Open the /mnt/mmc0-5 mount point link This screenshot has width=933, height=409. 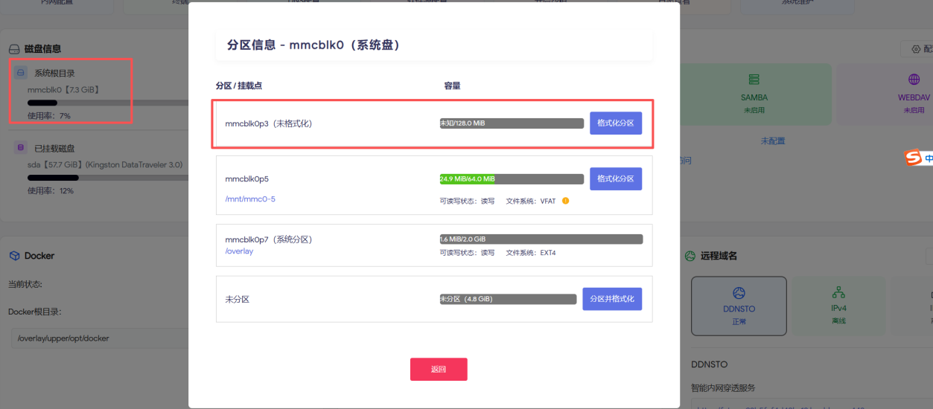tap(250, 199)
